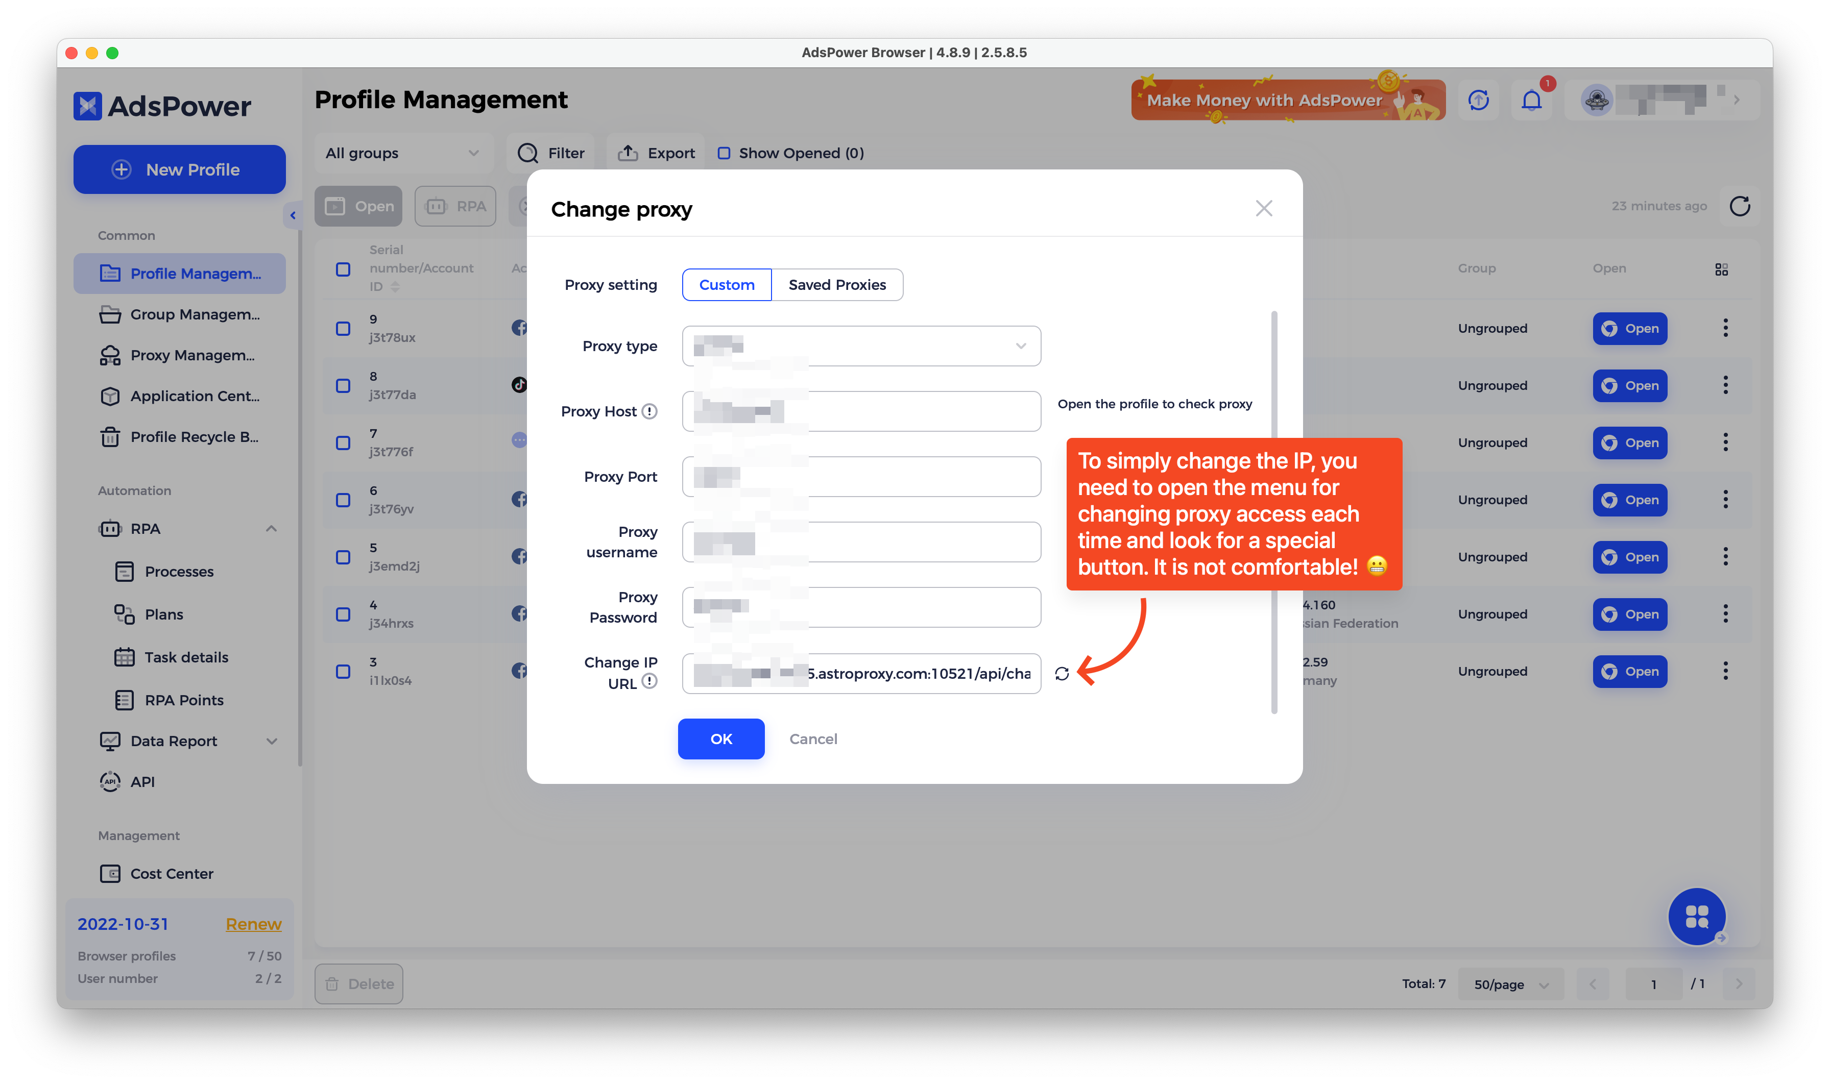Click Cancel in Change proxy dialog

pyautogui.click(x=813, y=738)
